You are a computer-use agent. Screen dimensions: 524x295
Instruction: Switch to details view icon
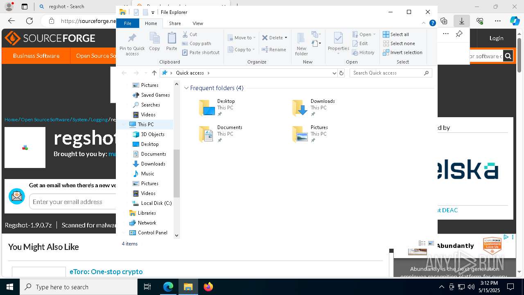pyautogui.click(x=422, y=243)
